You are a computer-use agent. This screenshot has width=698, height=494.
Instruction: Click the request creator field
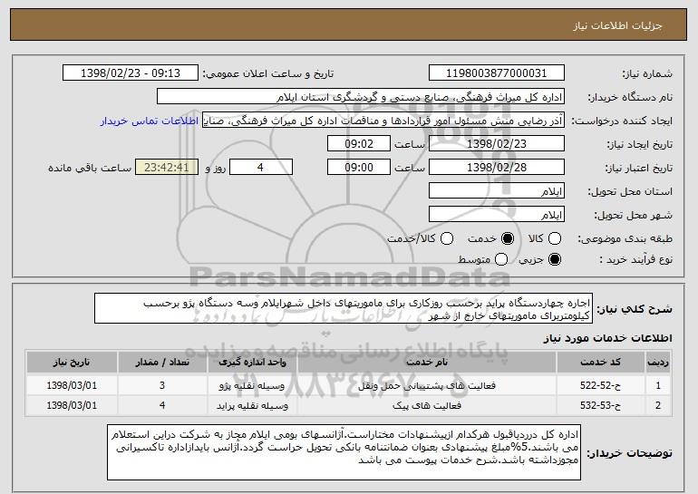383,121
